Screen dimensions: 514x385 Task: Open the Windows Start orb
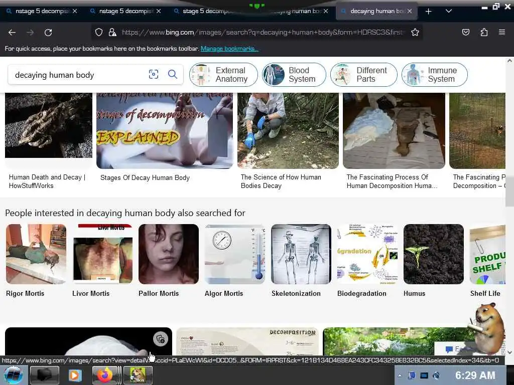(x=13, y=375)
